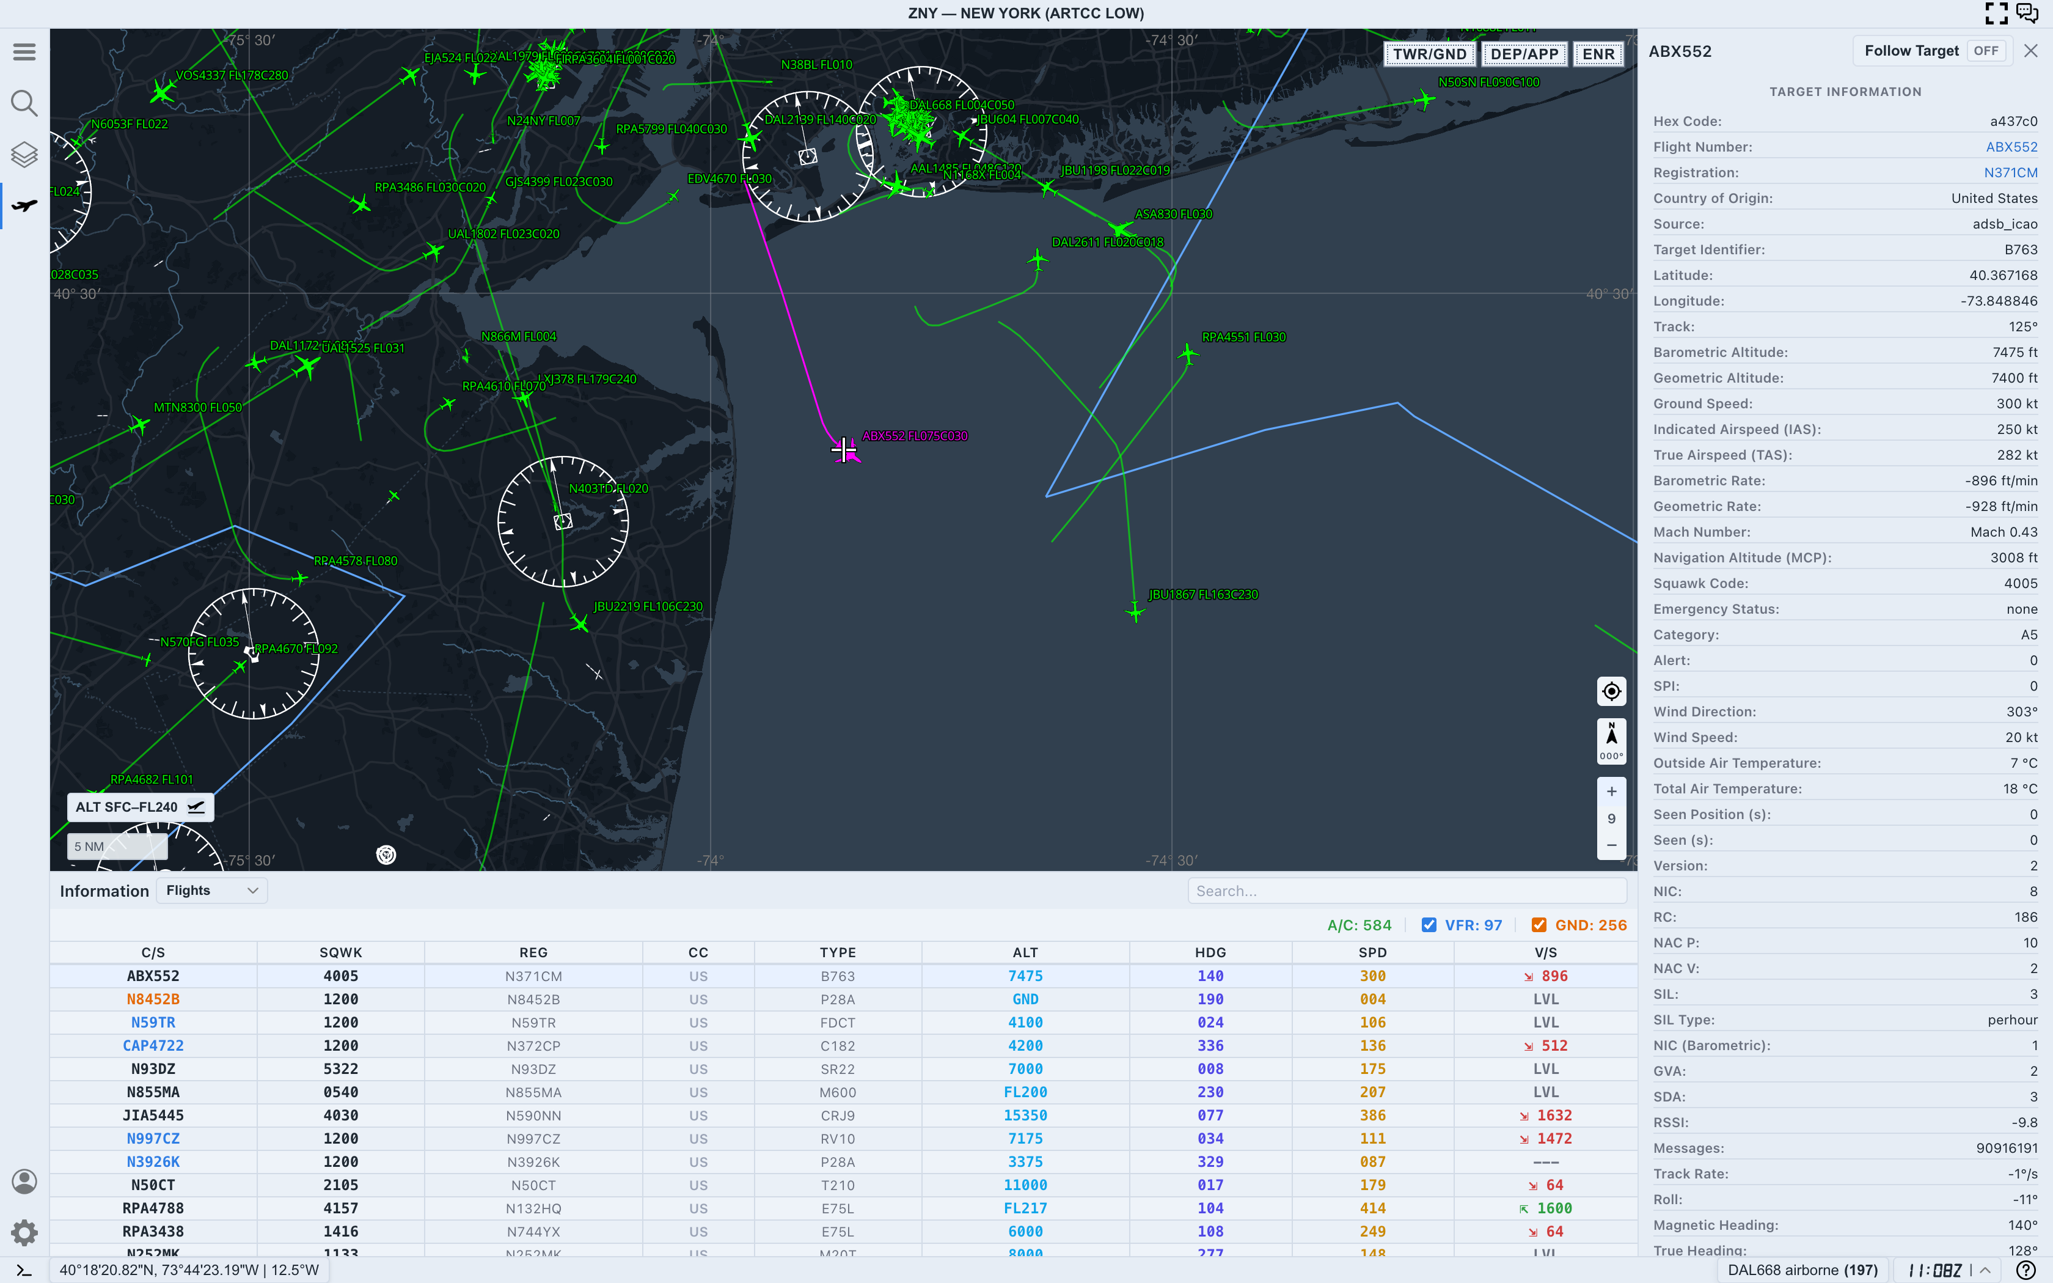Click the 5 NM scale box
The image size is (2053, 1283).
[117, 846]
